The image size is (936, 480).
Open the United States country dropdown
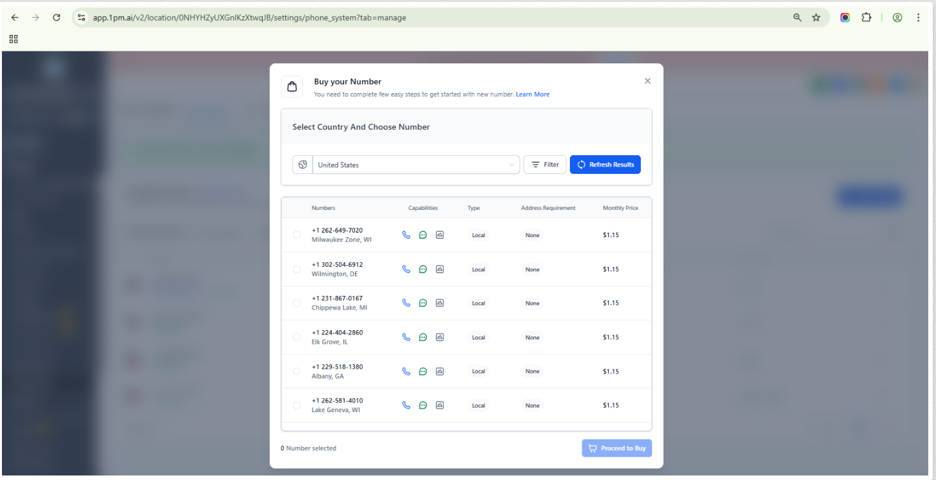[x=416, y=165]
